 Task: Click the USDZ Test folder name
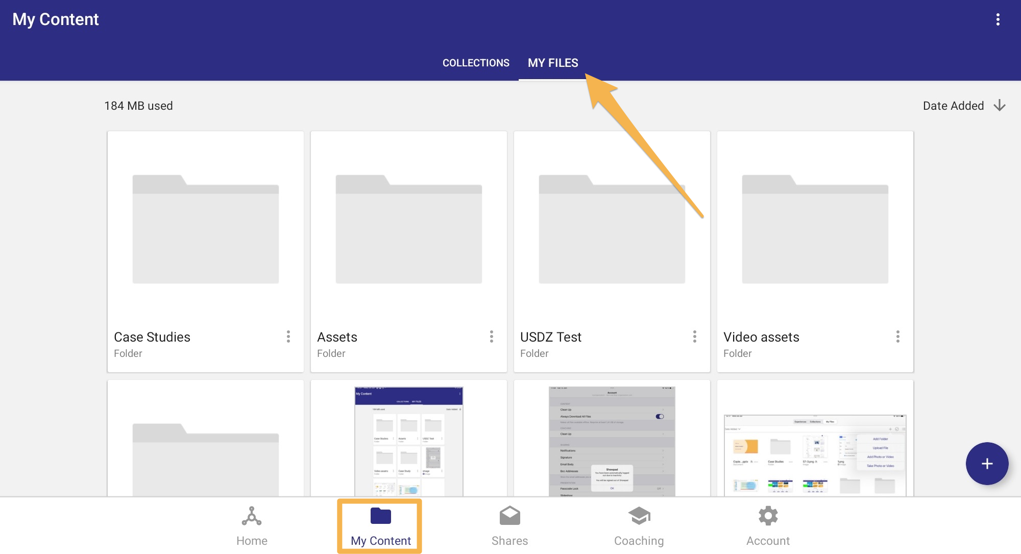click(x=551, y=337)
